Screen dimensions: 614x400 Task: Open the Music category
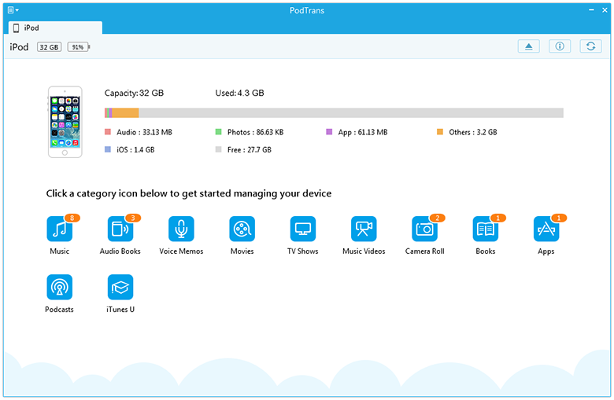(60, 229)
